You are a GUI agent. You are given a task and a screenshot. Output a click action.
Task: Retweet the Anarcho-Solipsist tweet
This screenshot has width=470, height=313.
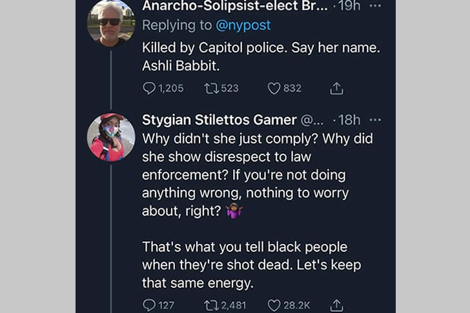212,88
